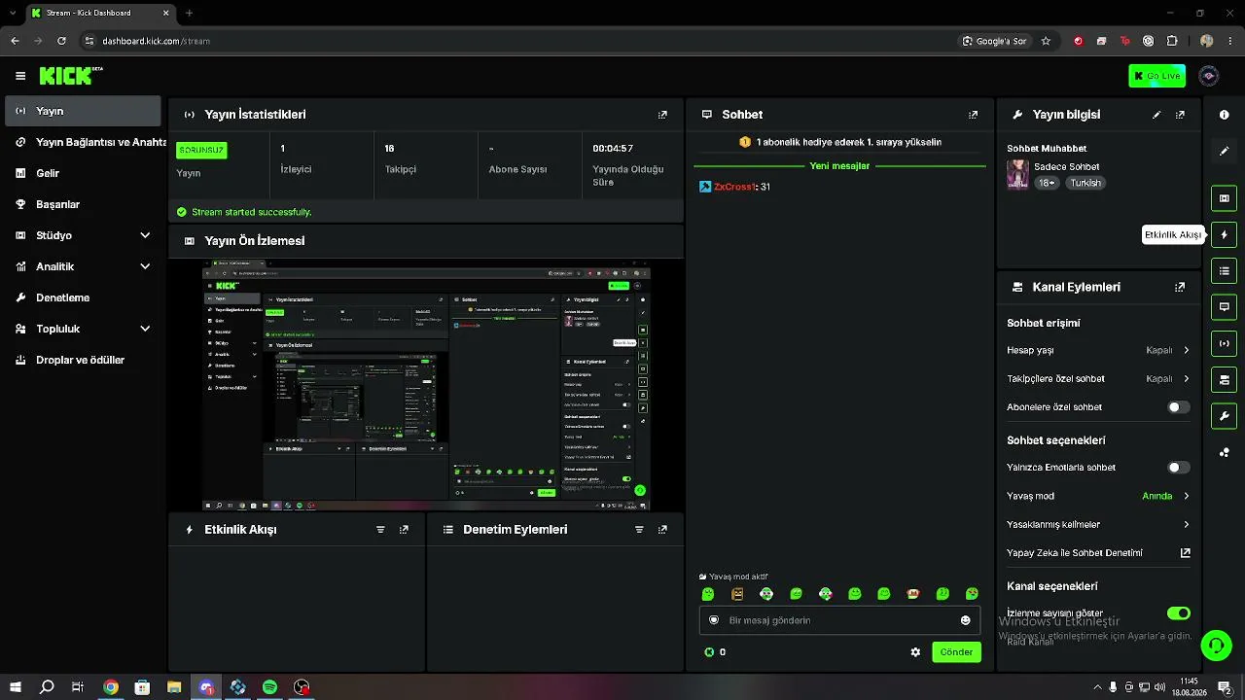Turn off İzlenme sayısını göster switch
This screenshot has width=1245, height=700.
click(1178, 613)
